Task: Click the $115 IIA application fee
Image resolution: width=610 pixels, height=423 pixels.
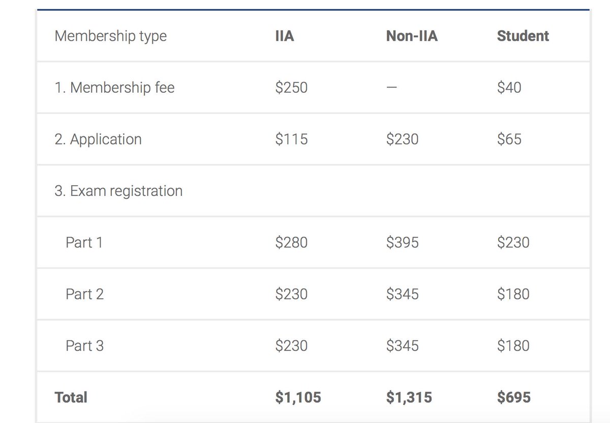Action: pyautogui.click(x=291, y=139)
